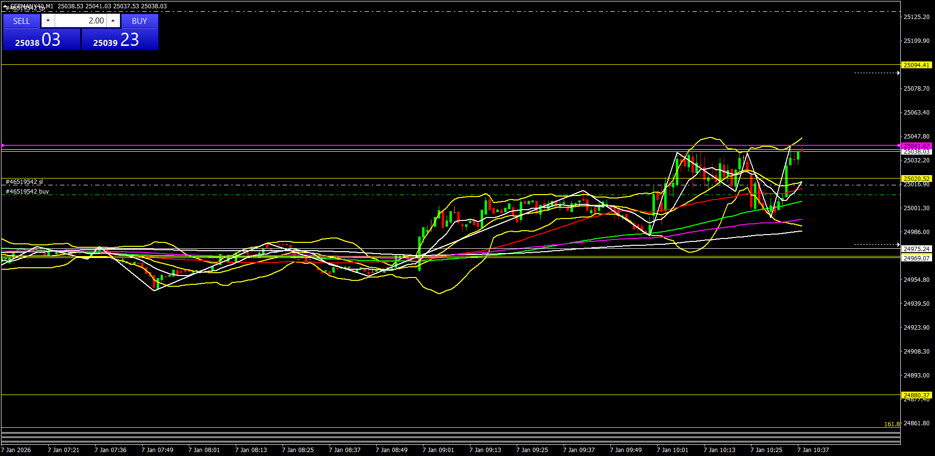Screen dimensions: 935x456
Task: Click the 161.8 Fibonacci level label
Action: click(x=892, y=424)
